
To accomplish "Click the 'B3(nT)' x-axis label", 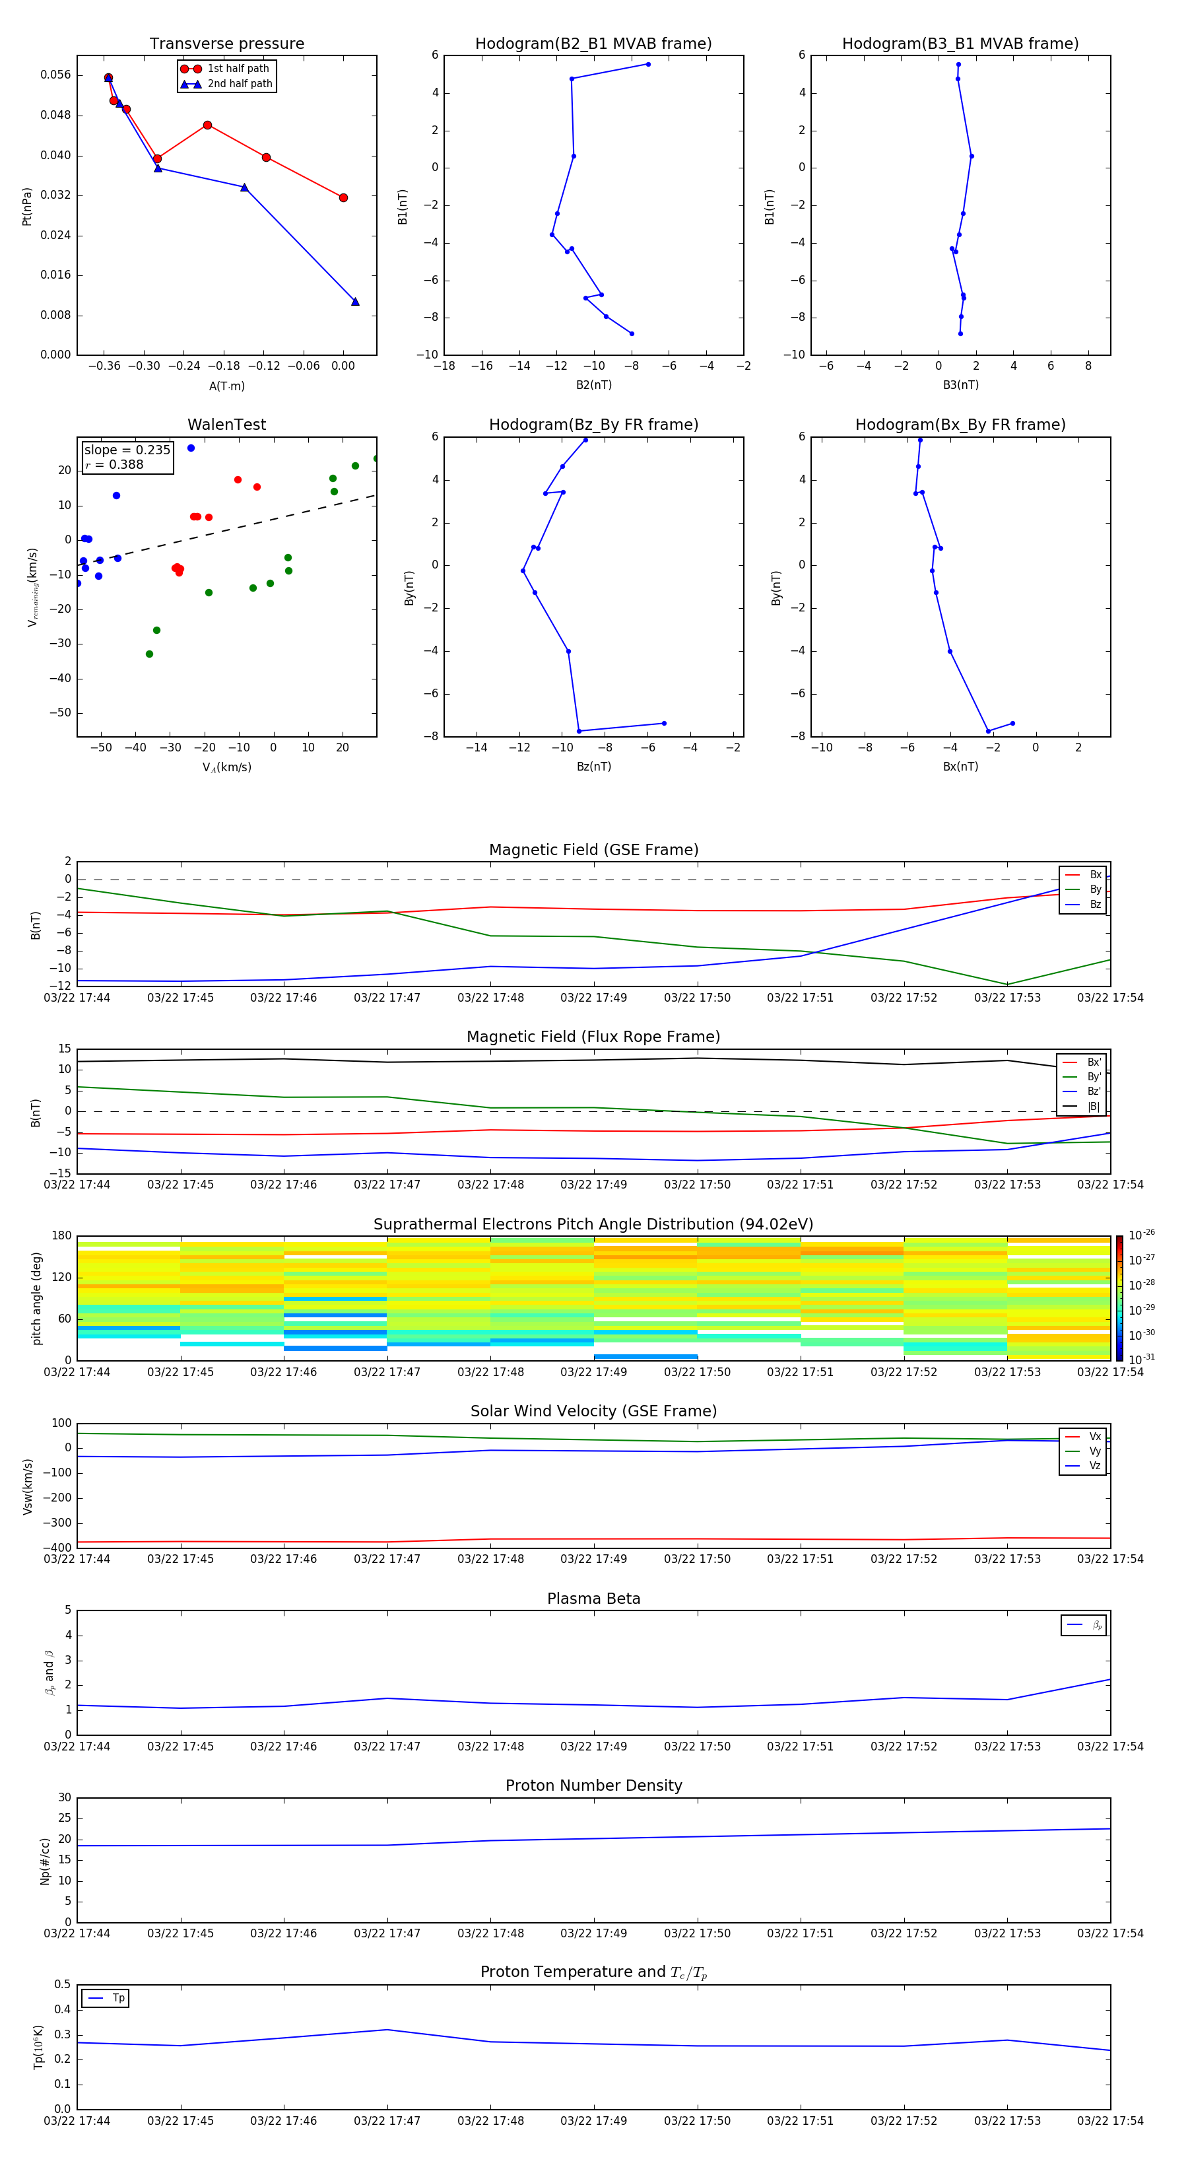I will (960, 385).
